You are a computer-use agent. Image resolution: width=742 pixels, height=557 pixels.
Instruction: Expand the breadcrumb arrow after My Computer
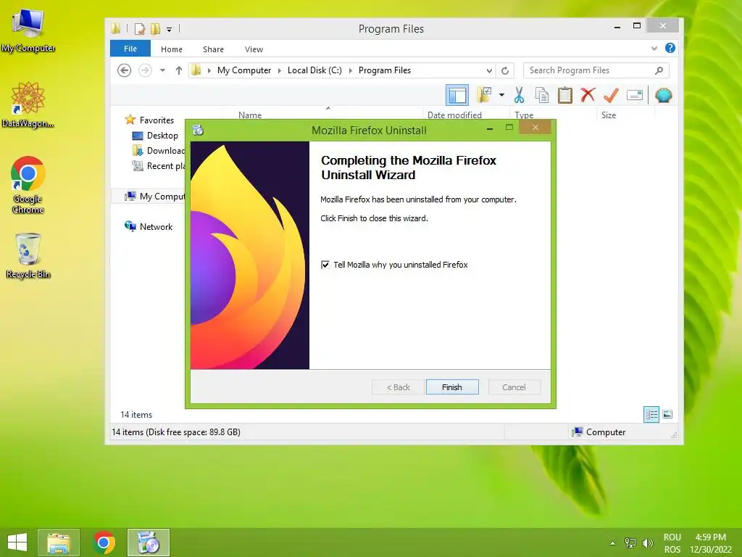tap(279, 70)
